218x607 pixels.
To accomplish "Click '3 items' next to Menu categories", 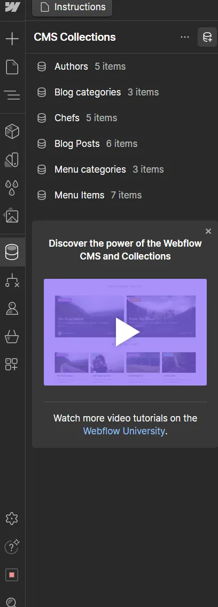I will point(148,169).
